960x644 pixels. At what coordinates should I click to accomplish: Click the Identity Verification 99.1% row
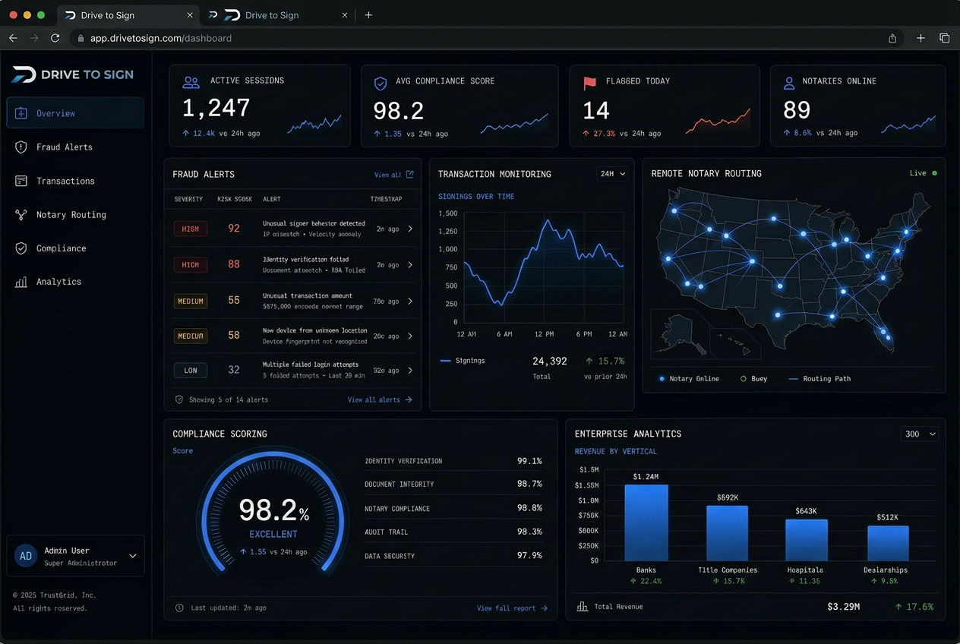453,461
